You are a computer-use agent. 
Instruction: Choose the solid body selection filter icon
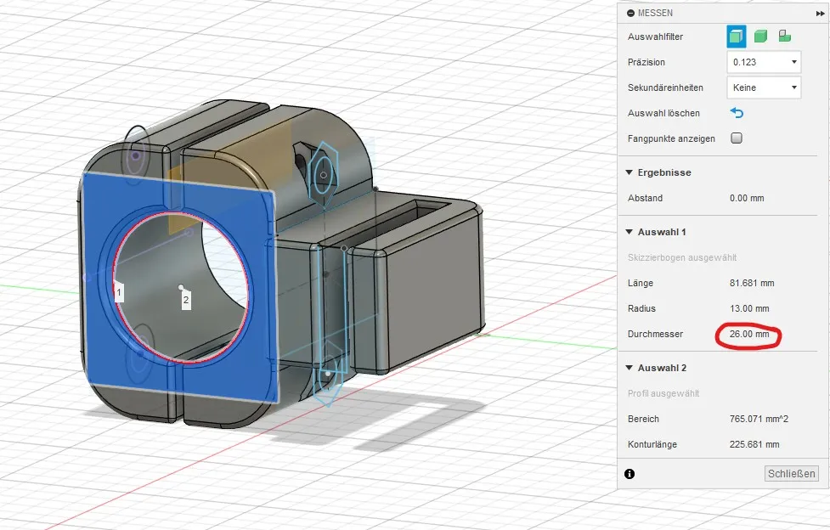761,37
